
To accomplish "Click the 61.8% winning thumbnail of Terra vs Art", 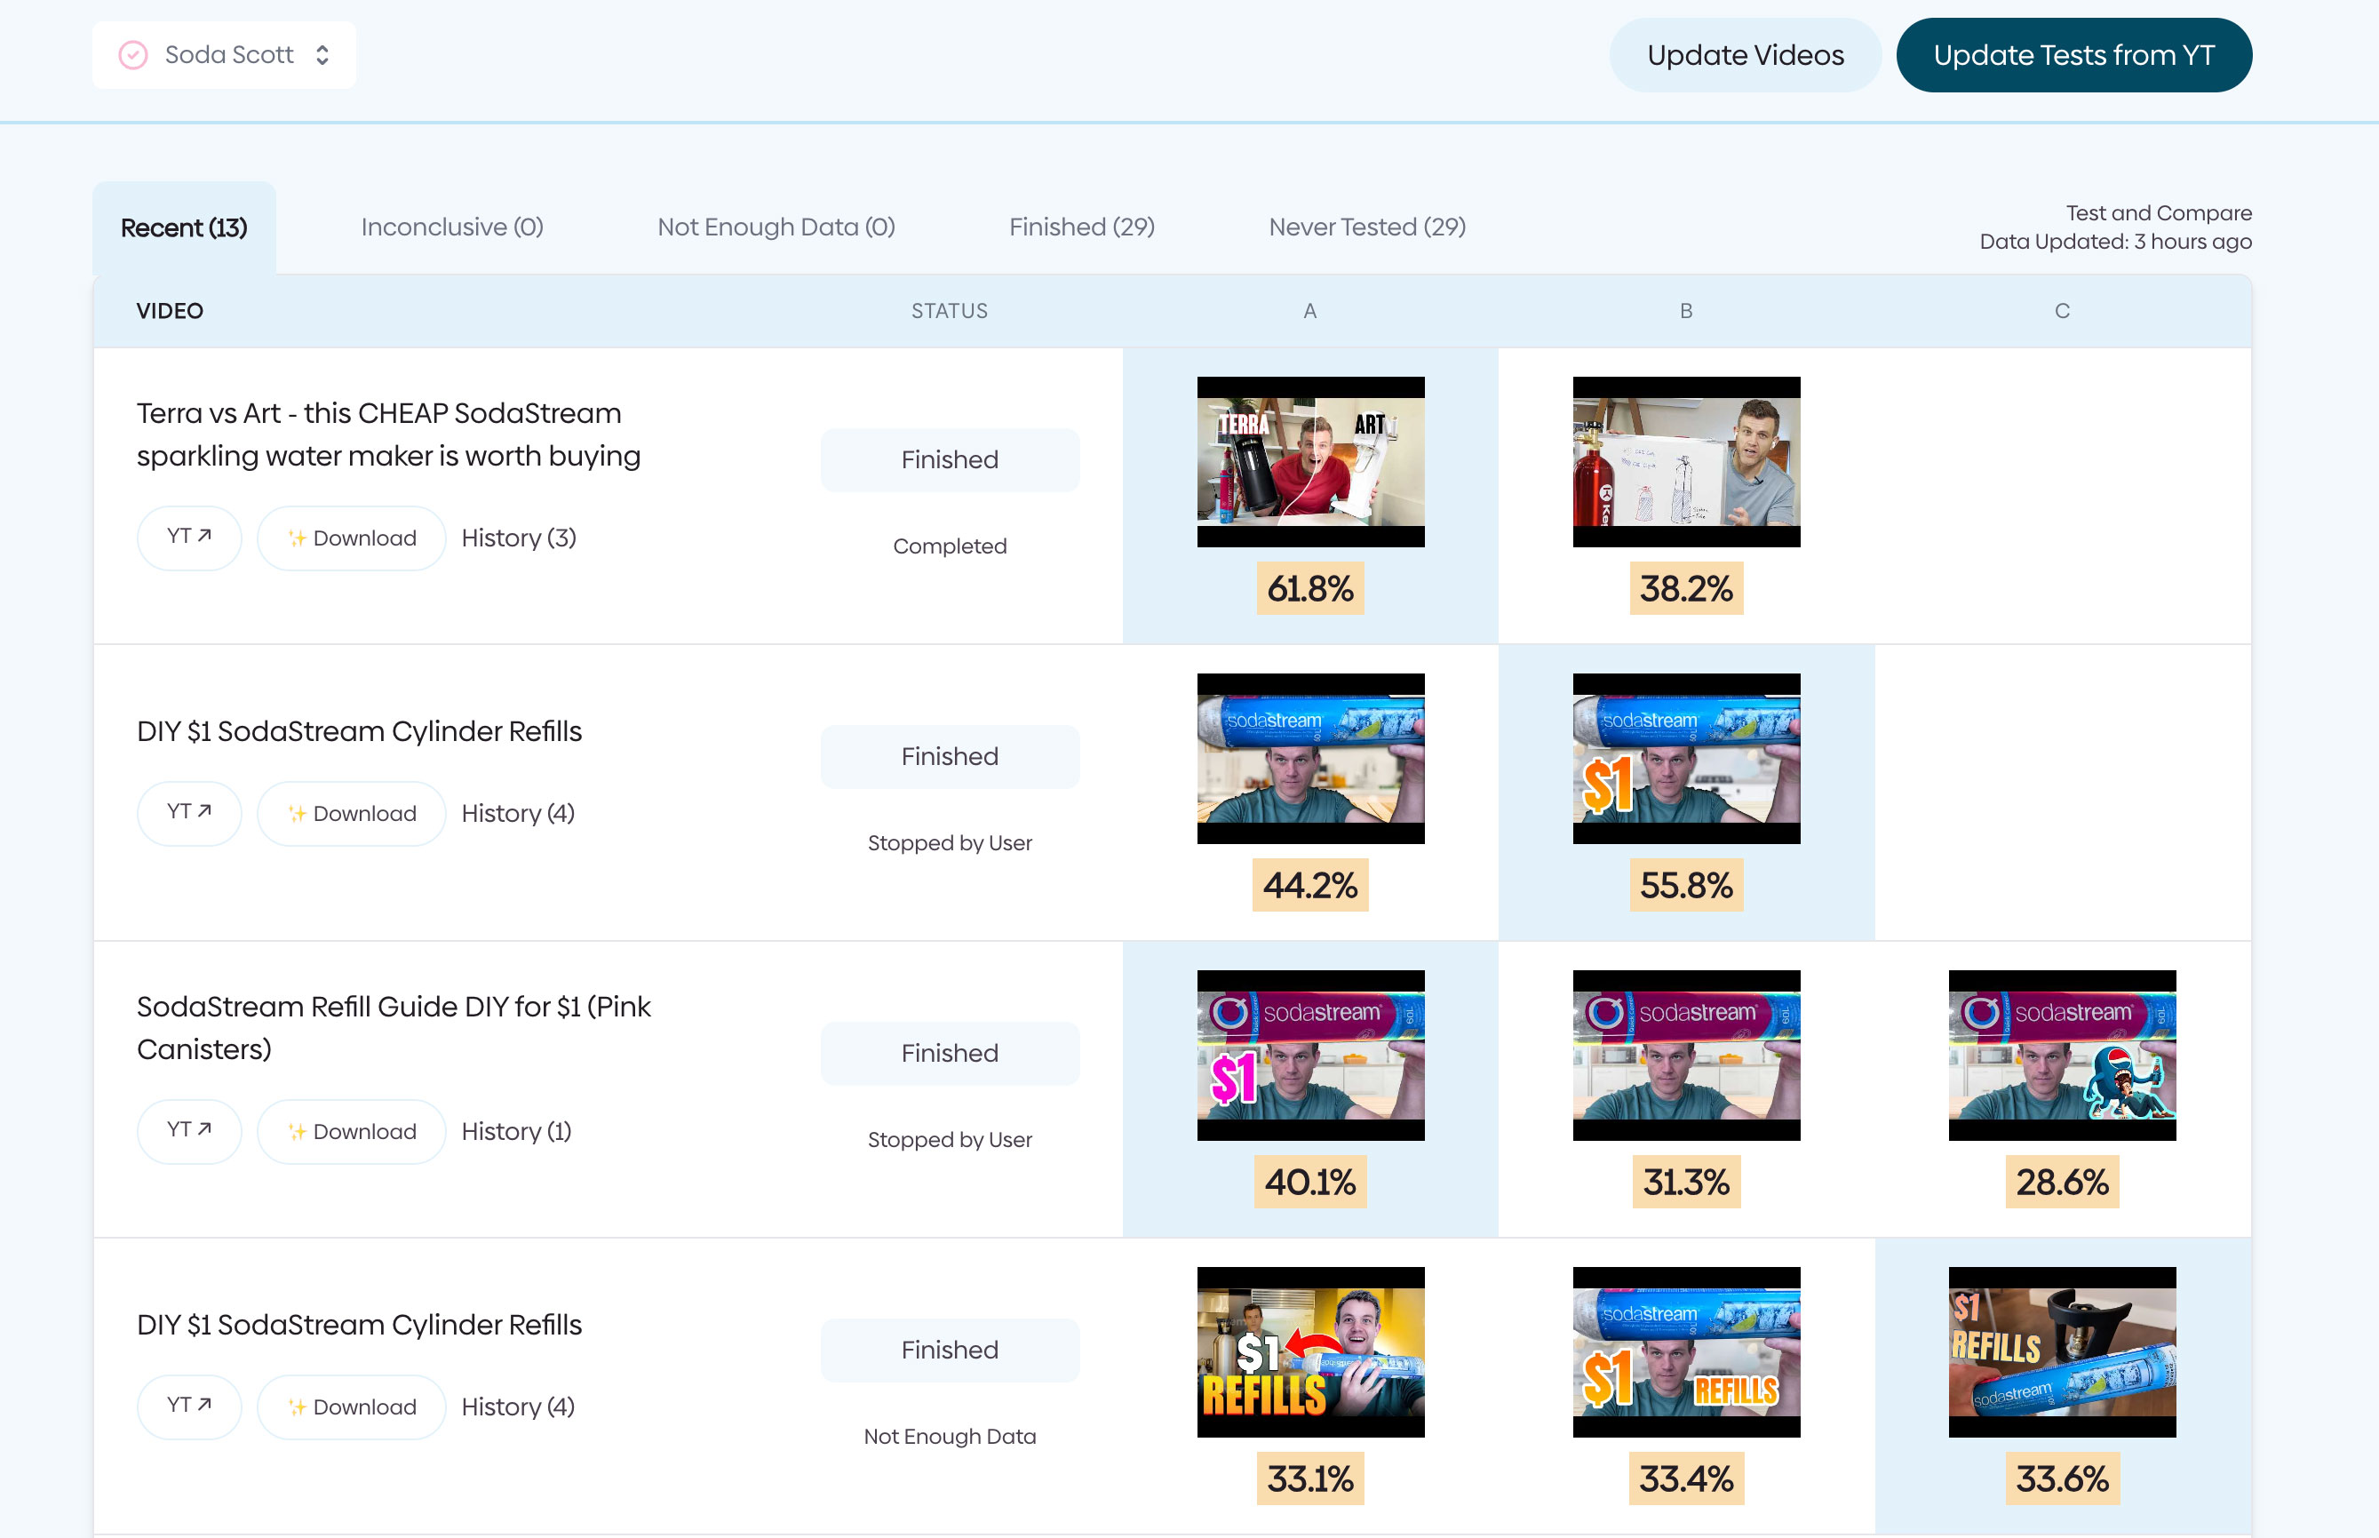I will pyautogui.click(x=1309, y=461).
